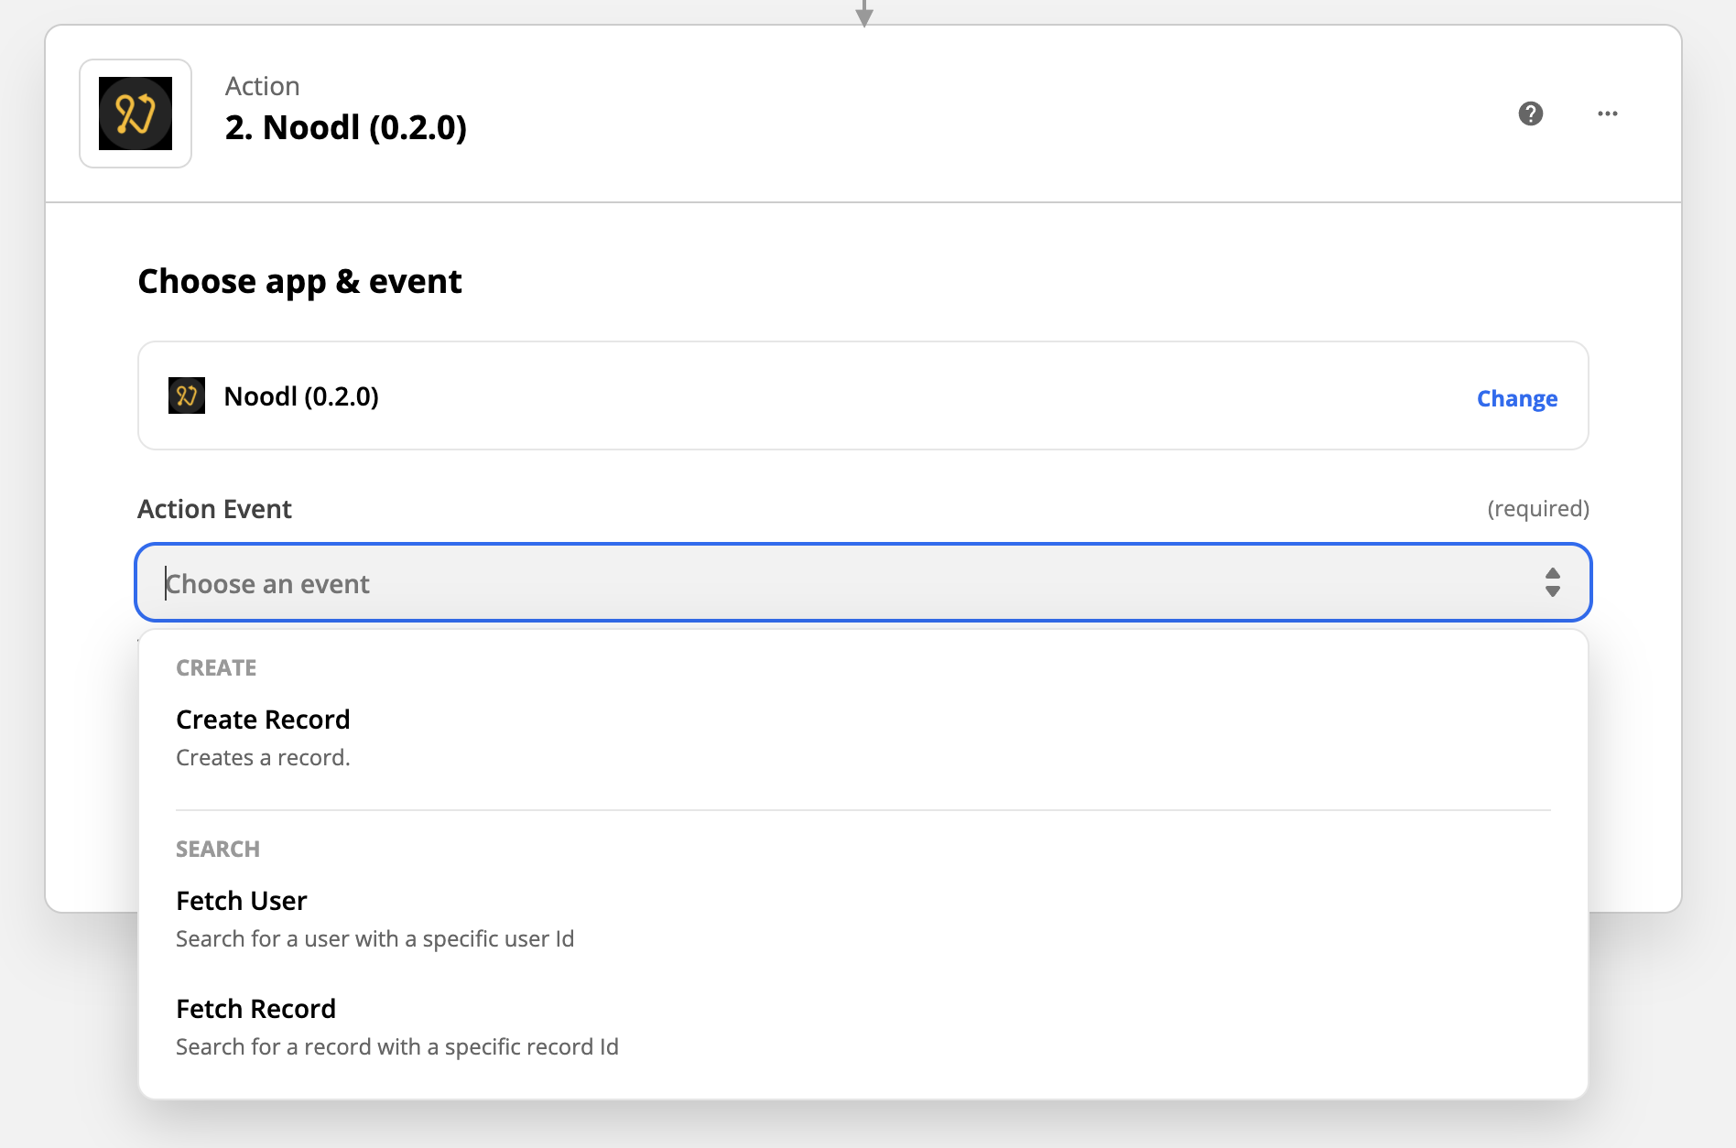This screenshot has width=1736, height=1148.
Task: Click the Choose app & event heading
Action: tap(299, 281)
